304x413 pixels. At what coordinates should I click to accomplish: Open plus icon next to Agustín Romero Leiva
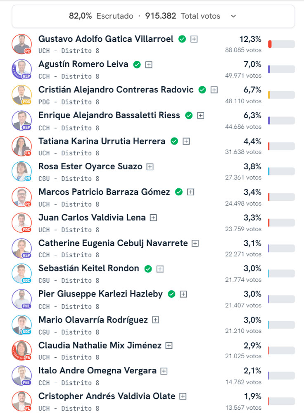pos(149,65)
